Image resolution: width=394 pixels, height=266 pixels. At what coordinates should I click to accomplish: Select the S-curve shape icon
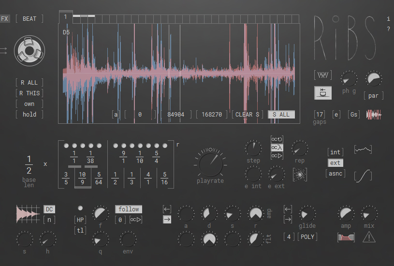pyautogui.click(x=363, y=175)
